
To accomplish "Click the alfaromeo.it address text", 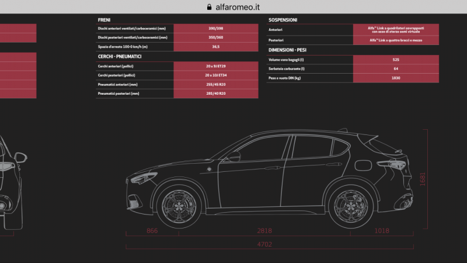I will point(238,7).
